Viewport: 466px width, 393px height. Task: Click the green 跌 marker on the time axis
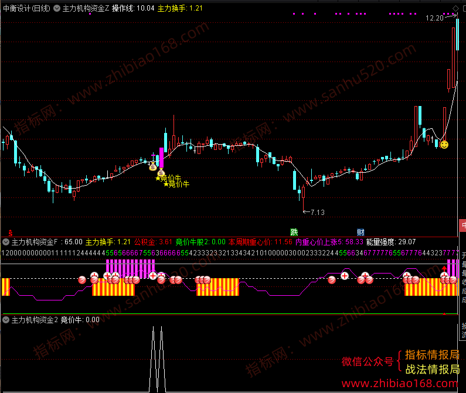[294, 232]
